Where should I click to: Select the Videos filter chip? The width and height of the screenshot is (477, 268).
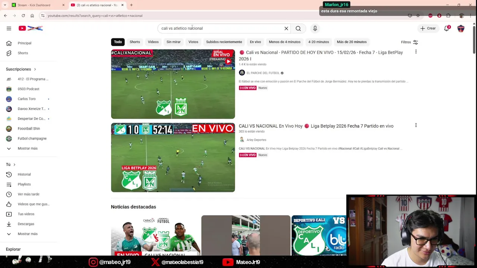pyautogui.click(x=153, y=42)
